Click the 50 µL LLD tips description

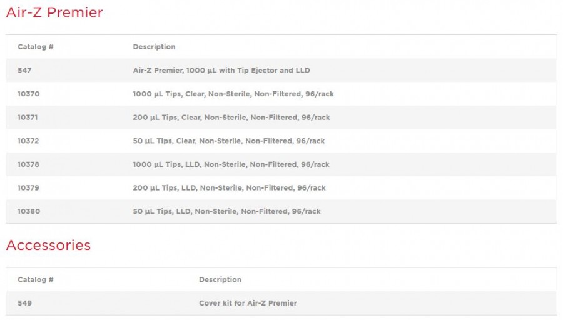click(226, 211)
